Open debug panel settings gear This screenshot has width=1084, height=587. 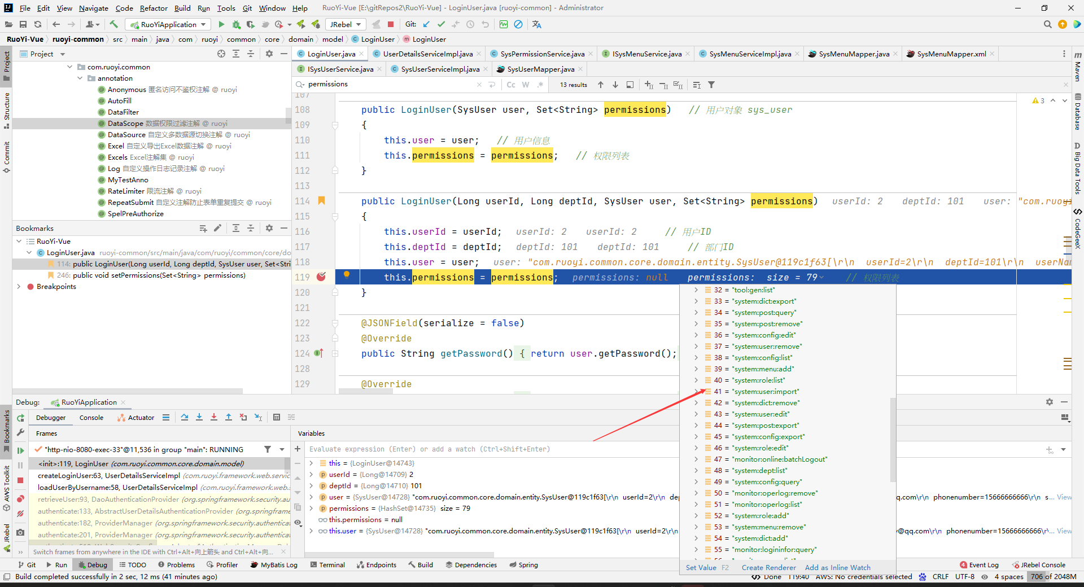point(1049,402)
